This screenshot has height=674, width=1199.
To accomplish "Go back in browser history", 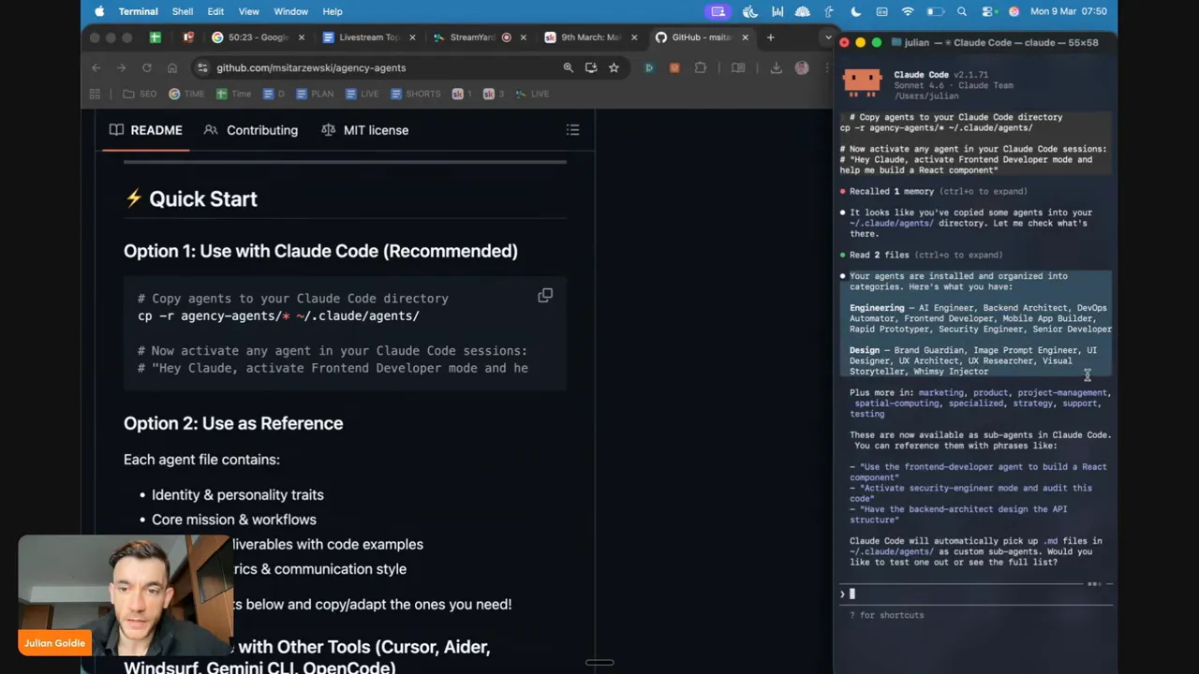I will click(96, 67).
